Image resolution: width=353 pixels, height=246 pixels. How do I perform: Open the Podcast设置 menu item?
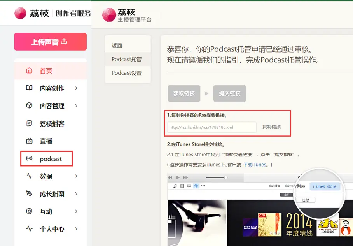tap(126, 73)
